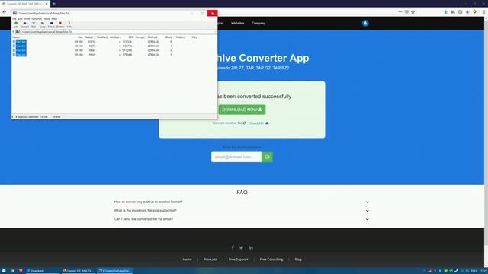Open browser downloads arrow icon
The image size is (488, 274).
pyautogui.click(x=445, y=12)
